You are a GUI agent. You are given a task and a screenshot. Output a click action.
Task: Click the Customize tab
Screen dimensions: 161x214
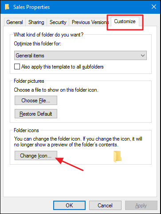[x=125, y=21]
